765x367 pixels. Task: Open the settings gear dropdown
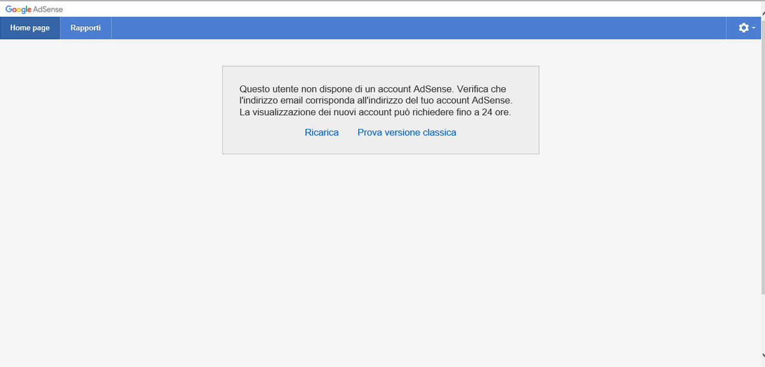[x=746, y=28]
